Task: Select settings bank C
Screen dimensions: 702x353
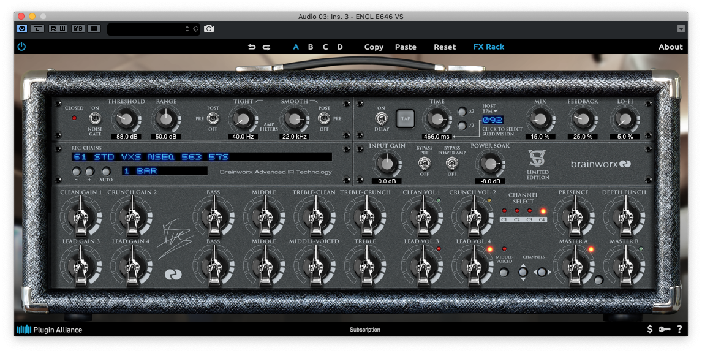Action: point(325,47)
